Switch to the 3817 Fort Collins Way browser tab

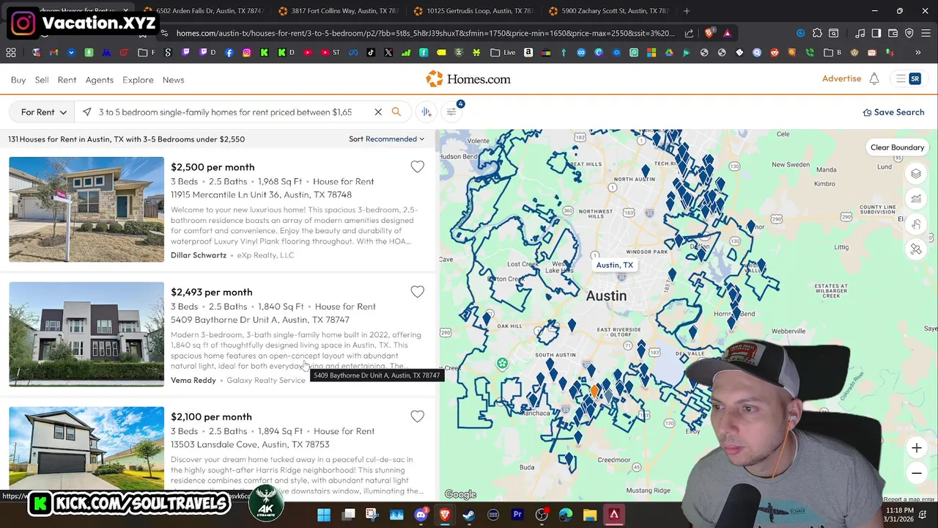[x=337, y=11]
